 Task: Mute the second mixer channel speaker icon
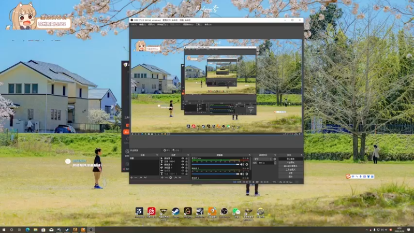point(242,174)
